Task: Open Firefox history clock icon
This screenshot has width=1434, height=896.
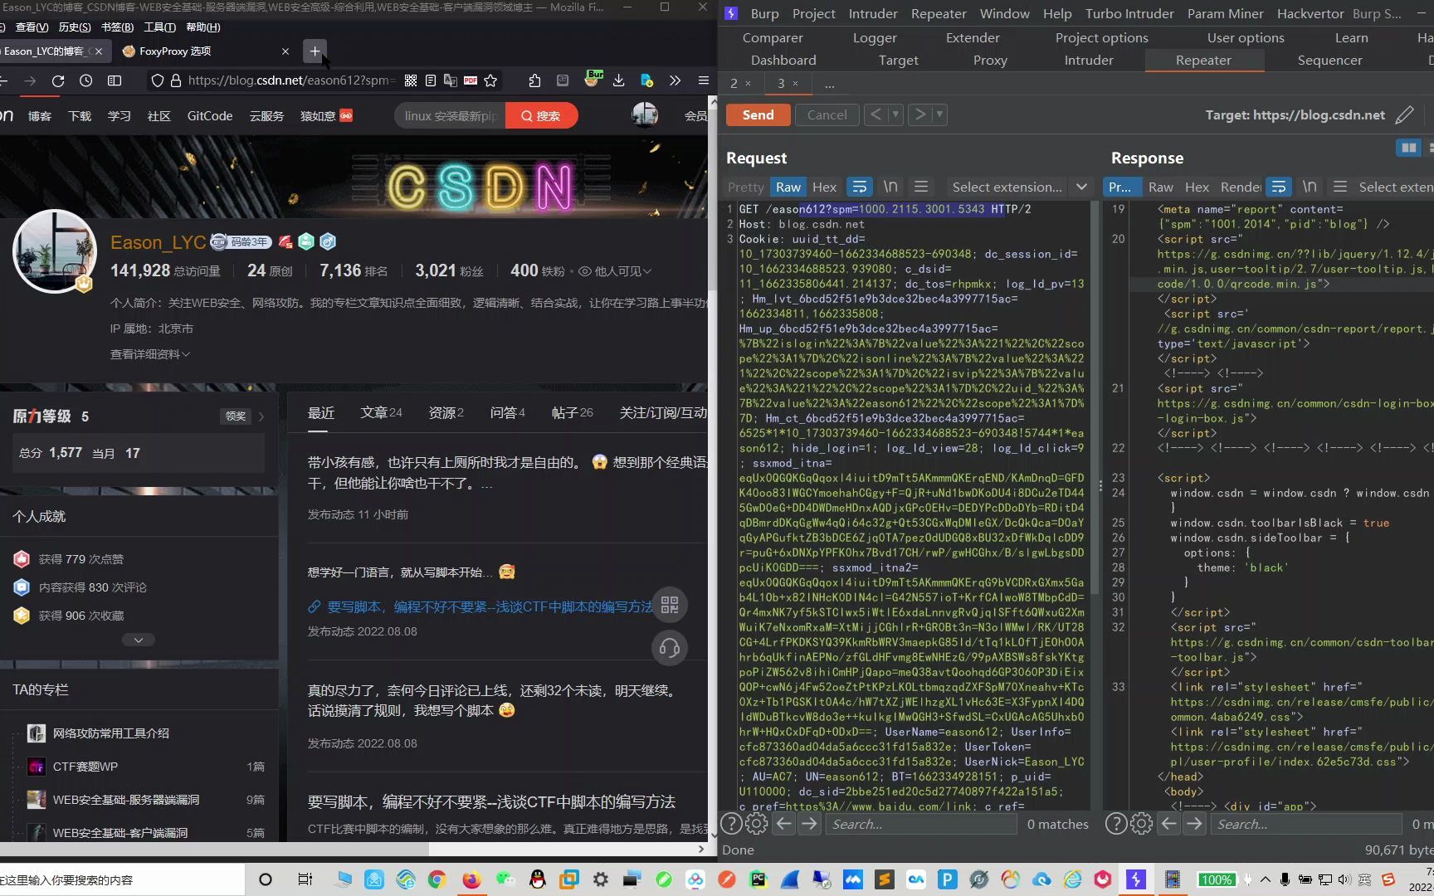Action: [86, 80]
